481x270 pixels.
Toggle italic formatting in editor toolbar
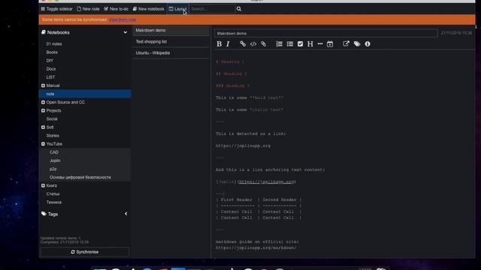tap(228, 44)
